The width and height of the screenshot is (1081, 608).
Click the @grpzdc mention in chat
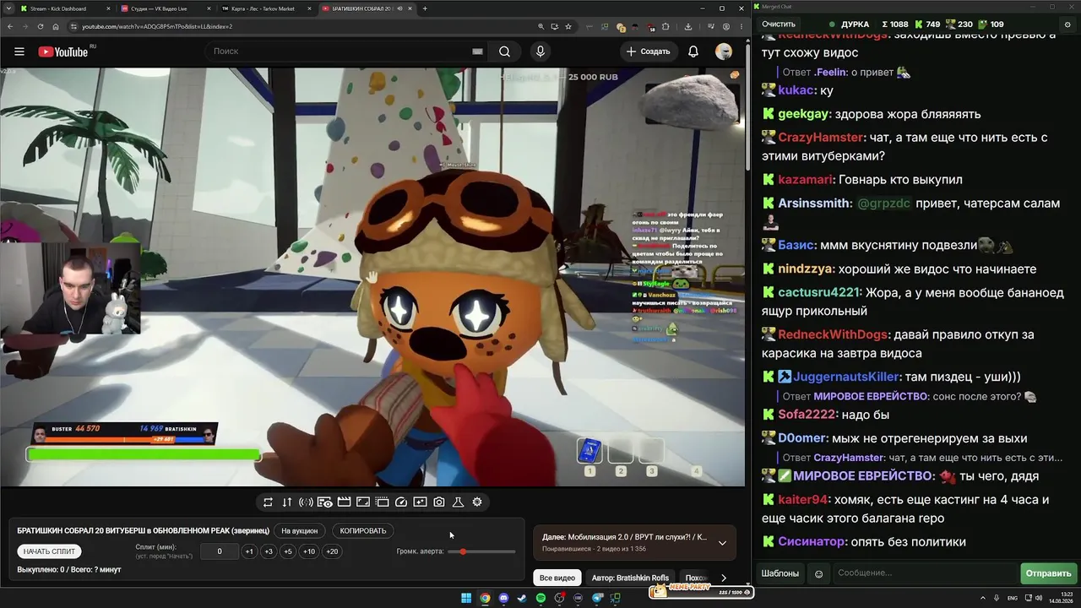(x=884, y=204)
